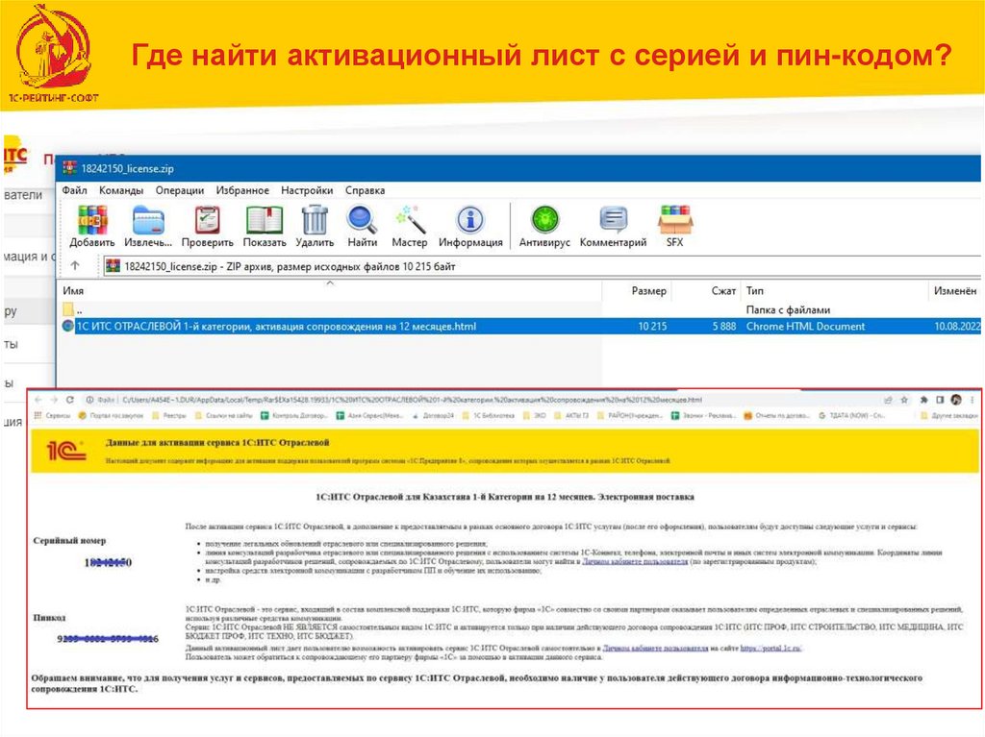
Task: Sort files by Имя column header
Action: (x=330, y=290)
